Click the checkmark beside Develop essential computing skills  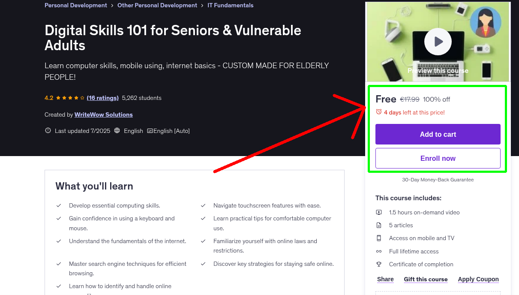tap(59, 205)
